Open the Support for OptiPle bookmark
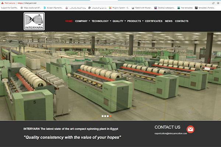Viewport: 221px width, 147px height. pos(9,8)
